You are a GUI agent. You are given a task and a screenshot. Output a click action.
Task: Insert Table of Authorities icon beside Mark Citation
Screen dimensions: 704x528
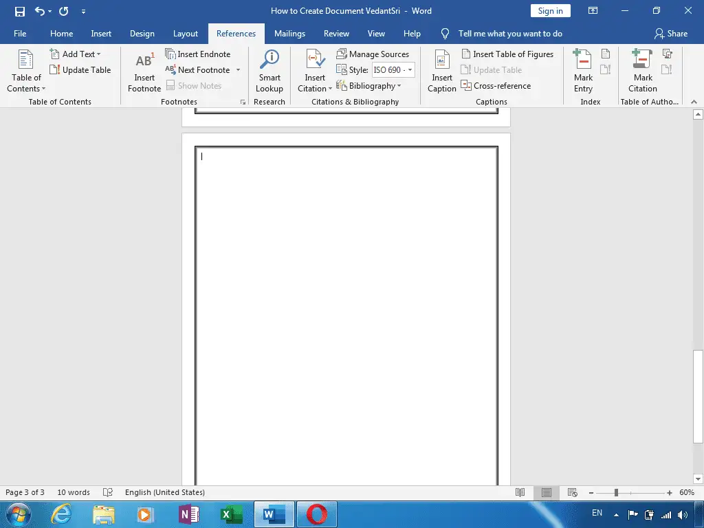tap(667, 54)
